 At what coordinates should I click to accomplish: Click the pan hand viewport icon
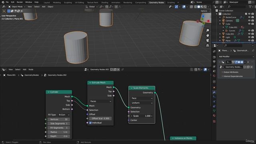pos(208,35)
